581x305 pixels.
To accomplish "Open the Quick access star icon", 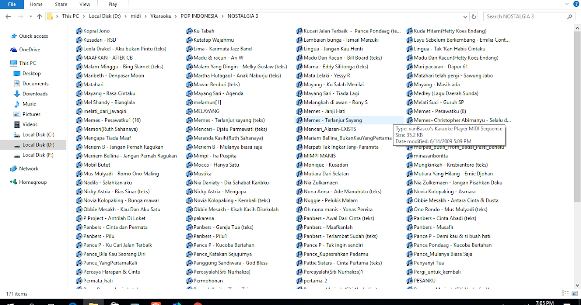I will click(14, 36).
